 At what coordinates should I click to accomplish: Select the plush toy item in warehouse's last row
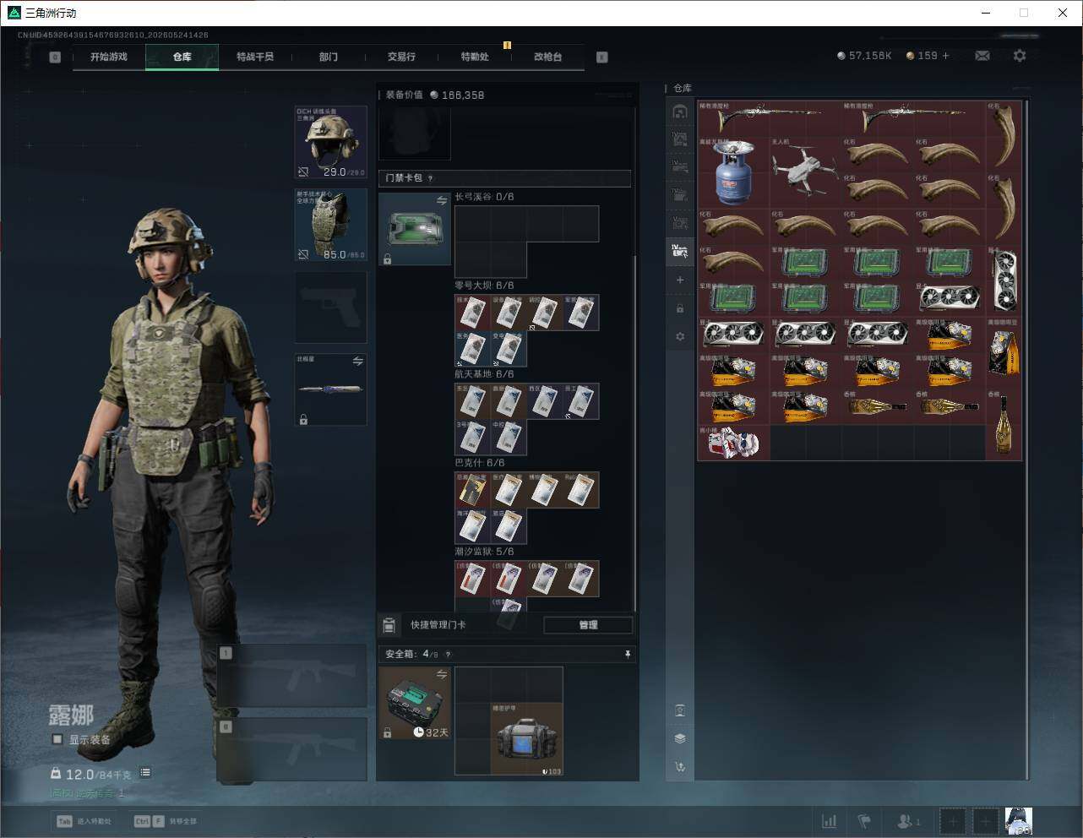[x=733, y=443]
